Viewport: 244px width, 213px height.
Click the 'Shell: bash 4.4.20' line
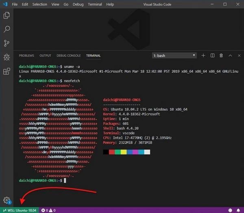(121, 128)
